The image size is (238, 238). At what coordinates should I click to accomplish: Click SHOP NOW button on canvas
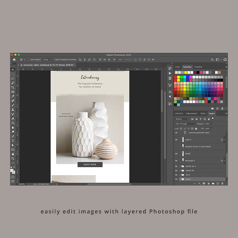point(90,164)
